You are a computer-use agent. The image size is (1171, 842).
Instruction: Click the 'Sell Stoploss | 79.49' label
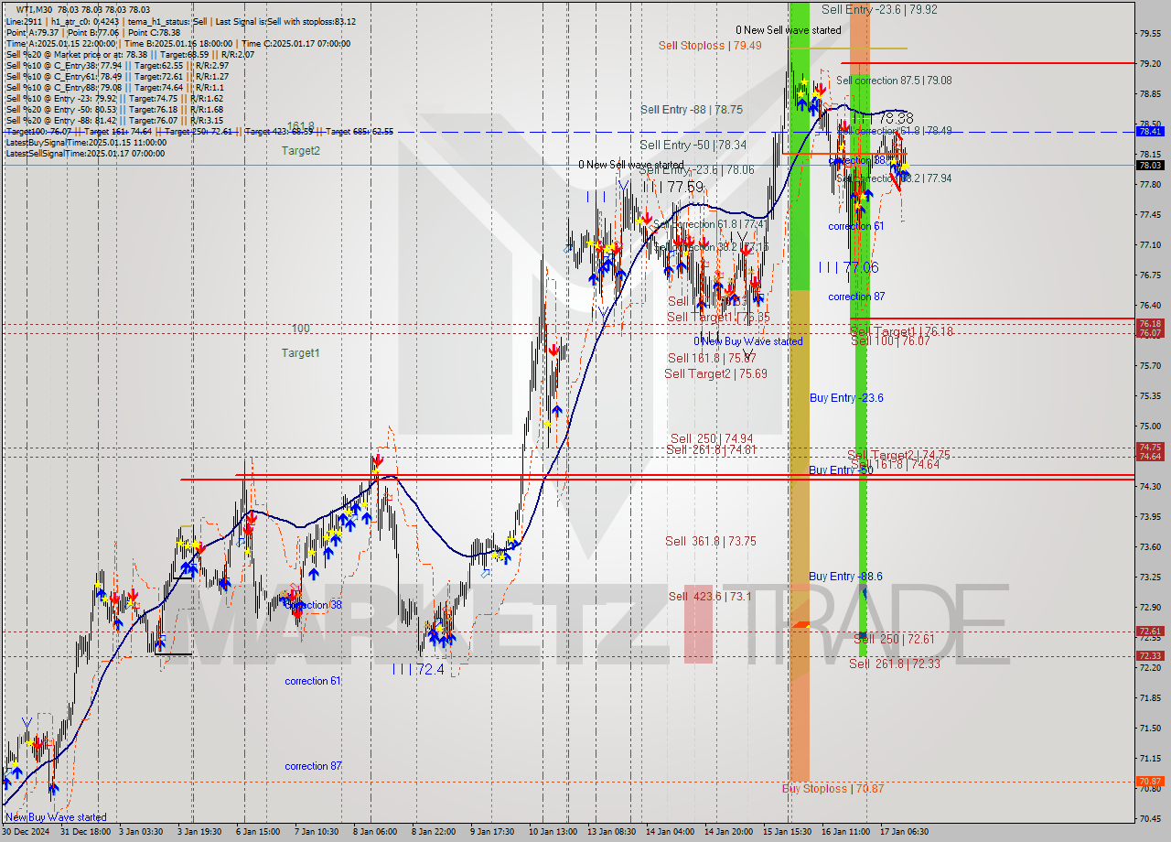click(710, 46)
